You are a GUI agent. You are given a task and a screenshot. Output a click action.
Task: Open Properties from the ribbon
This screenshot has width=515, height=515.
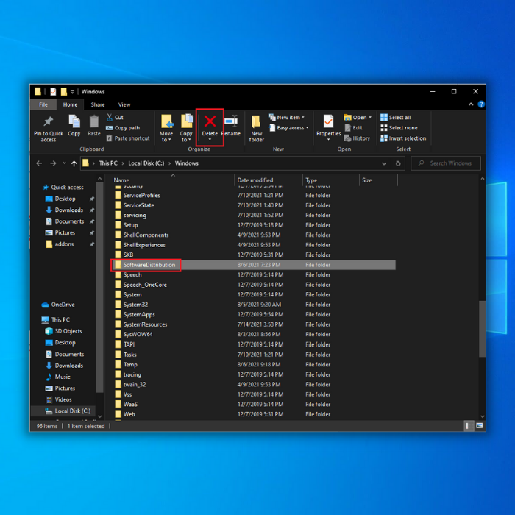point(328,125)
